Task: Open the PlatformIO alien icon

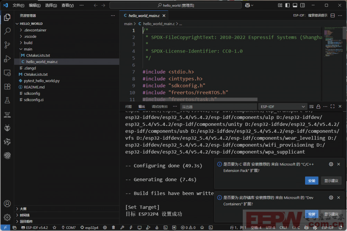Action: [7, 128]
